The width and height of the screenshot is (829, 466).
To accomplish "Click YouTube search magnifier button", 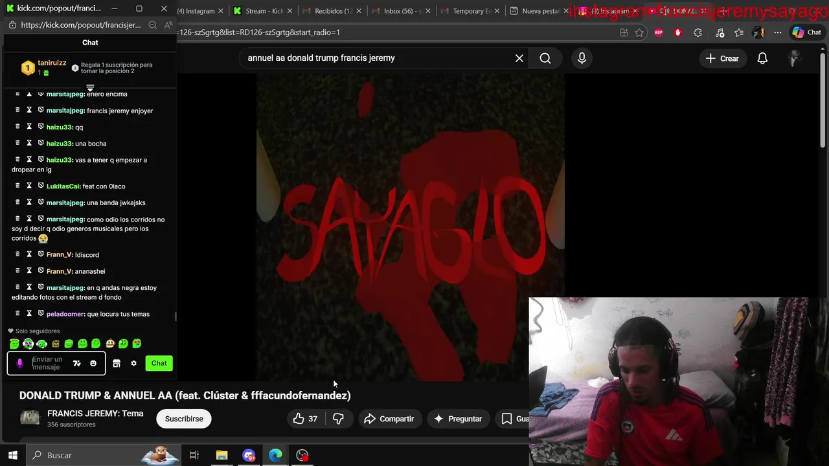I will [x=545, y=58].
